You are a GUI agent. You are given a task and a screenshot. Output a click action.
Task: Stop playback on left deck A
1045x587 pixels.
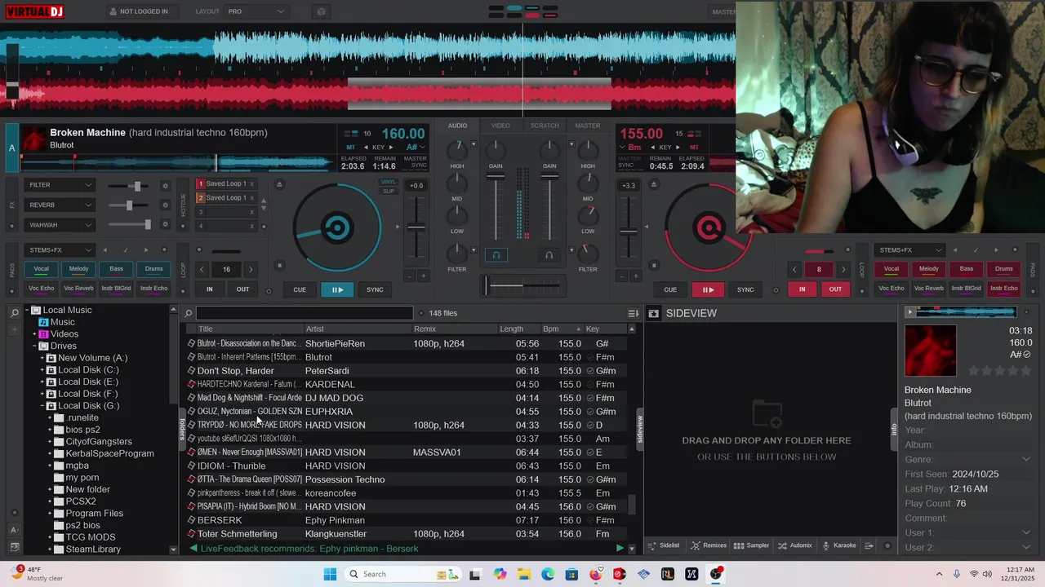279,265
